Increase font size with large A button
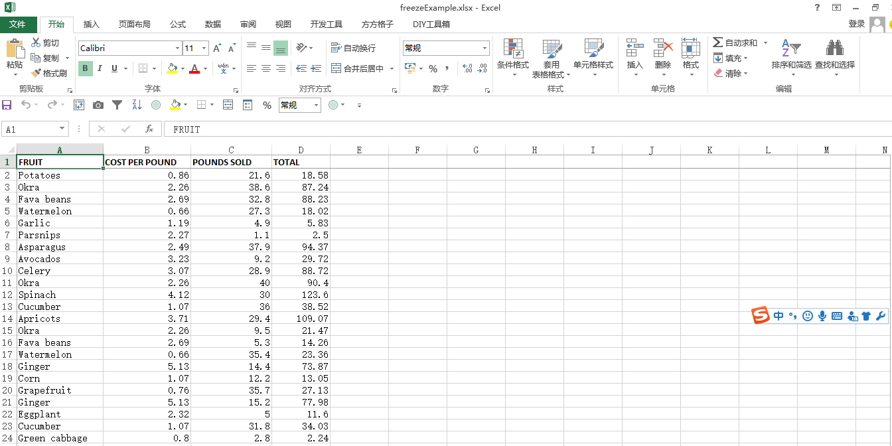Screen dimensions: 892x446 [x=218, y=48]
